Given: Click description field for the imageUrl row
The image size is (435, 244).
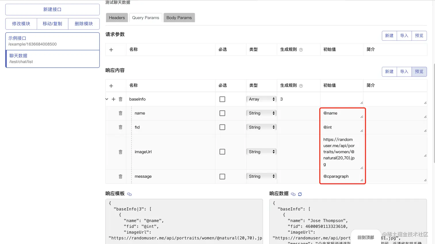Looking at the screenshot, I should pyautogui.click(x=395, y=152).
